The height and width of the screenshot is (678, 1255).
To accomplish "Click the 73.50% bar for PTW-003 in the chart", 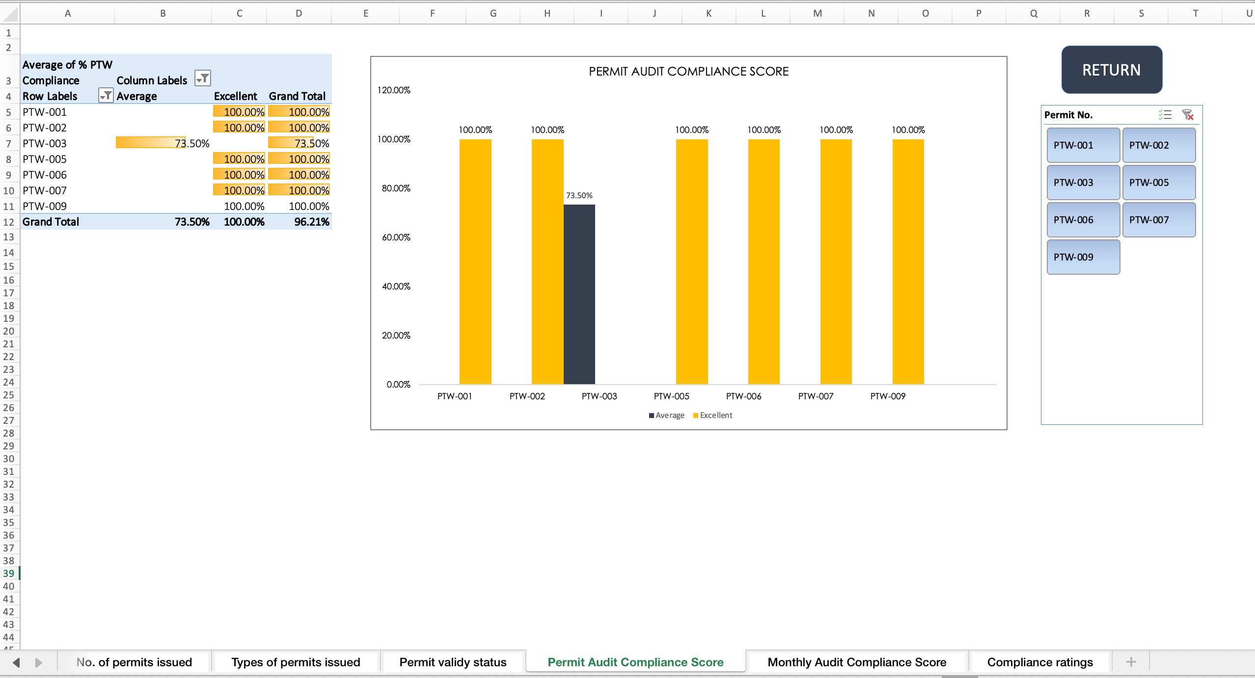I will [x=579, y=294].
